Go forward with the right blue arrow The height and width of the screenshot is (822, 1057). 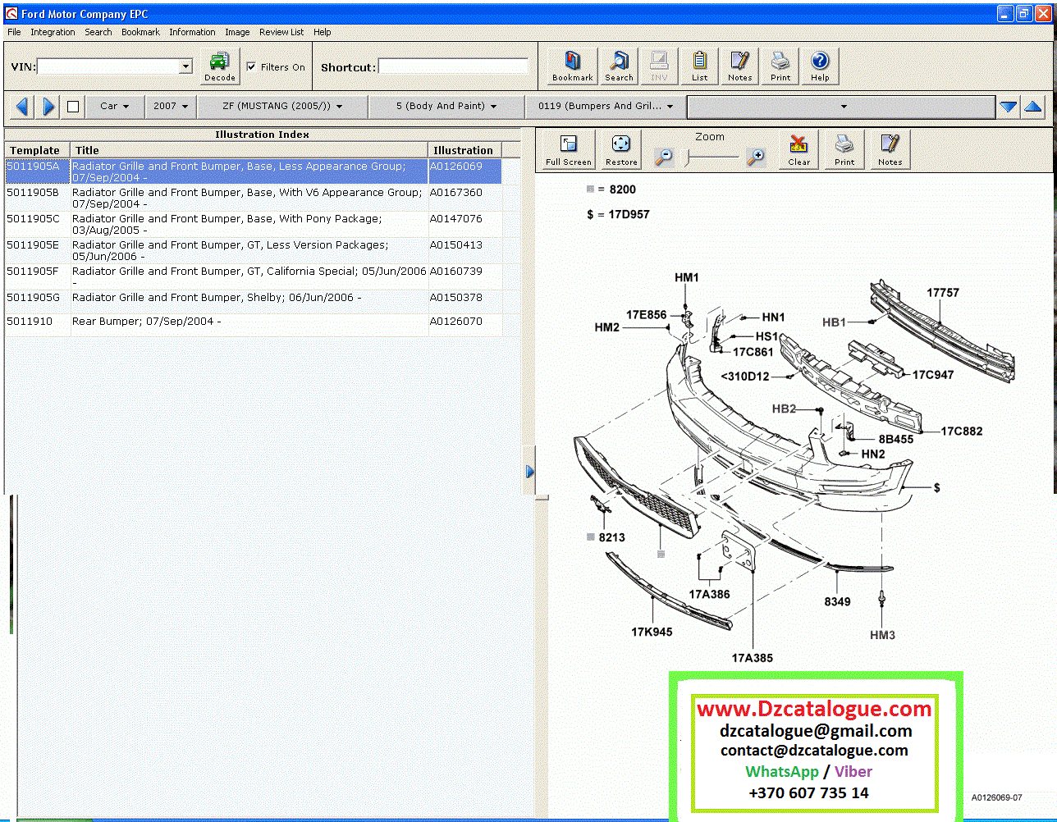tap(48, 106)
